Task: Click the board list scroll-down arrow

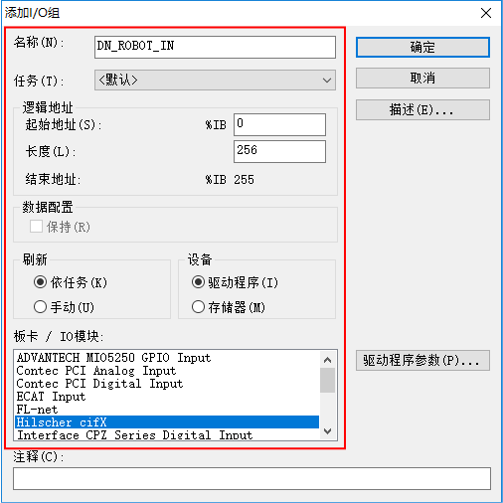Action: point(327,431)
